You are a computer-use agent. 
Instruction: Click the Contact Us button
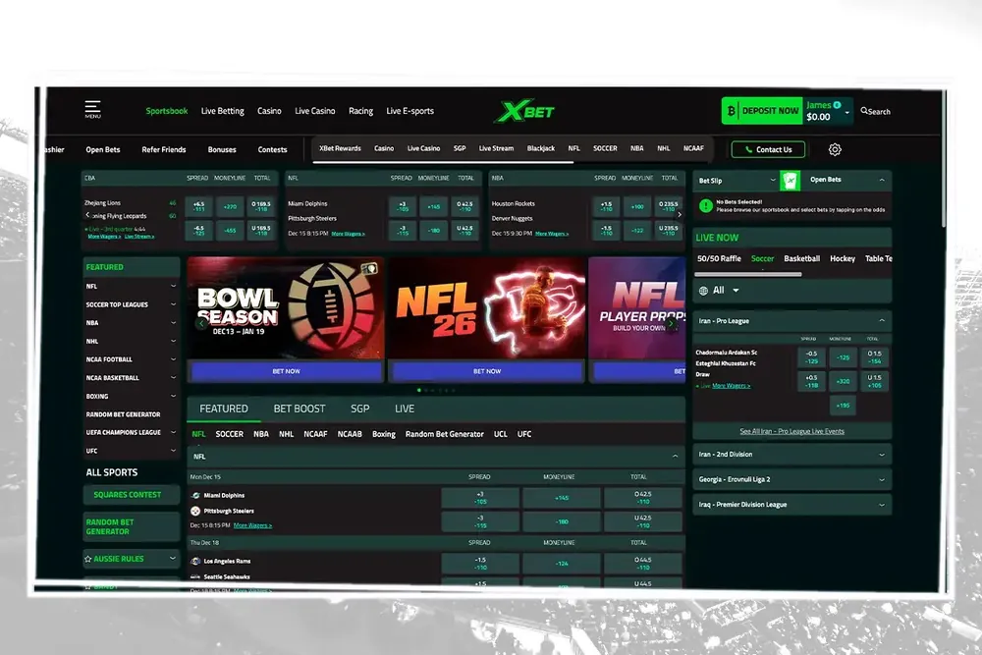click(x=769, y=149)
